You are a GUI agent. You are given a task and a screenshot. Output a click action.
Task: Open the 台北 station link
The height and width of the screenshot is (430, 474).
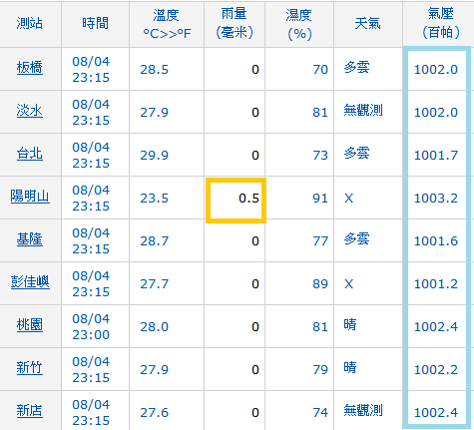pos(30,154)
